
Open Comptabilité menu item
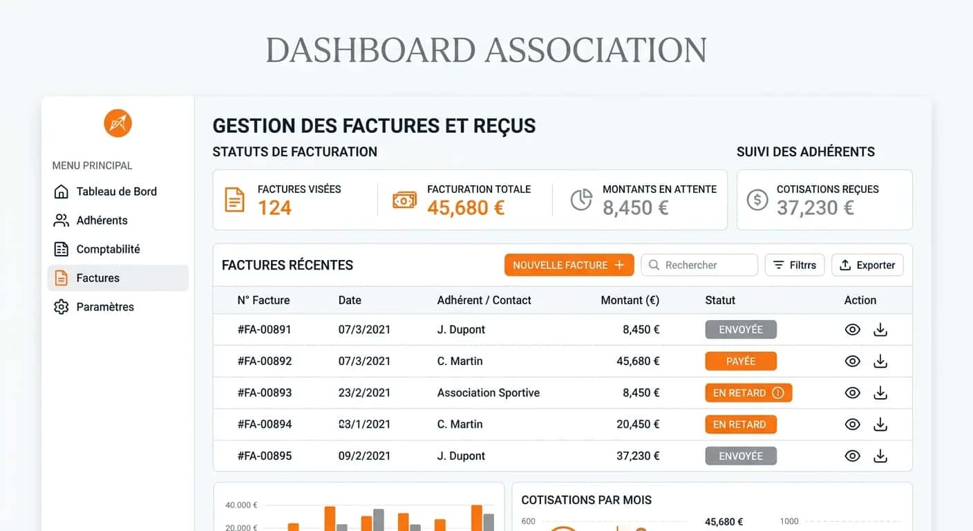(117, 249)
